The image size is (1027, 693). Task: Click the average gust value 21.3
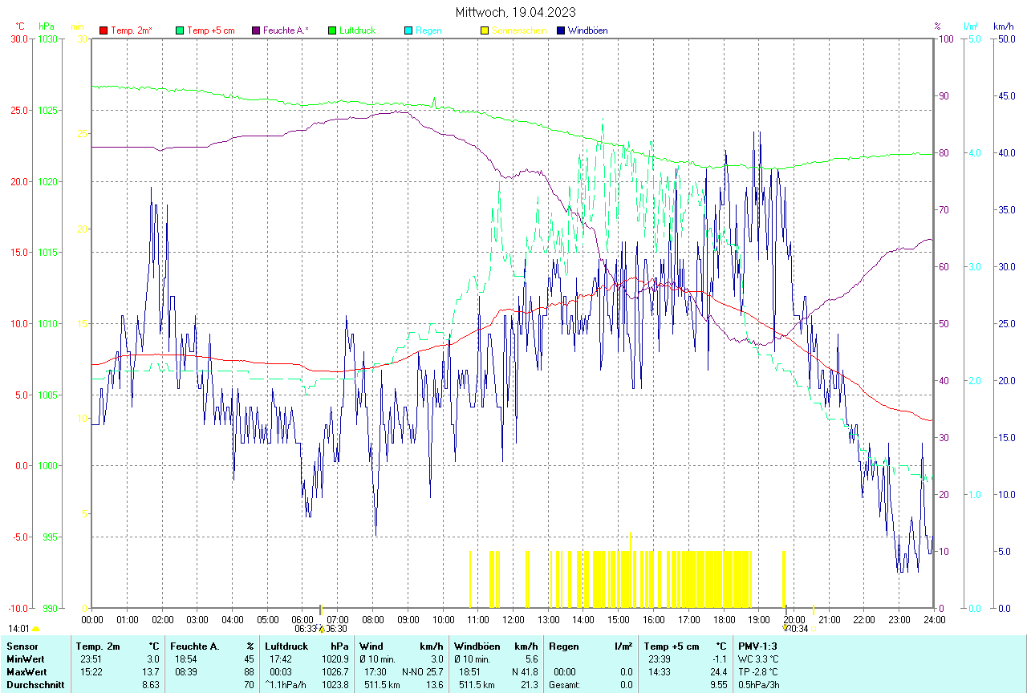pyautogui.click(x=529, y=684)
